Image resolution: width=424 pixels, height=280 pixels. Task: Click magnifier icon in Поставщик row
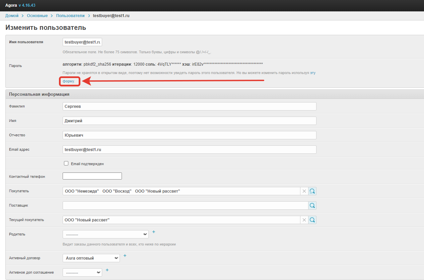coord(312,206)
